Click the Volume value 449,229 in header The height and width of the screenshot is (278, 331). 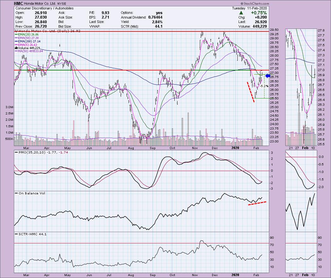(x=259, y=26)
